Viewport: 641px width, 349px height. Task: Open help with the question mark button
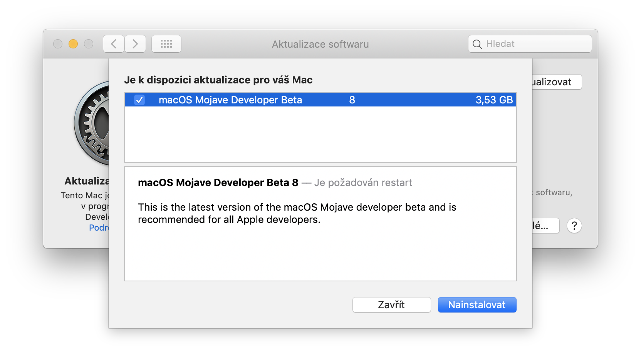(x=574, y=226)
